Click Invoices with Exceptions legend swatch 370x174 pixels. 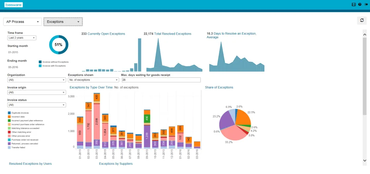(x=40, y=66)
